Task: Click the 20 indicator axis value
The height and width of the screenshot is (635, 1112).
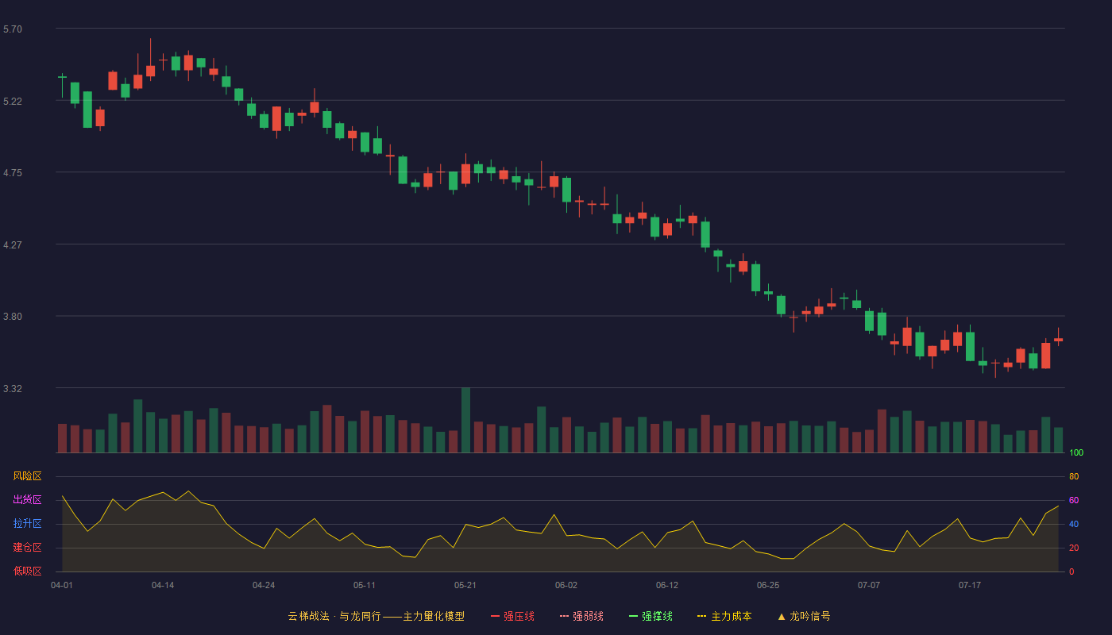Action: (1074, 548)
